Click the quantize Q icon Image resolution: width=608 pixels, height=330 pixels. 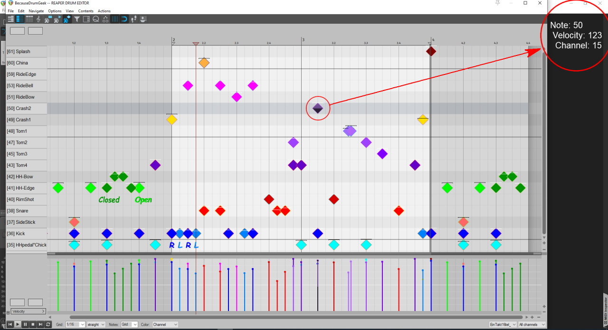95,19
